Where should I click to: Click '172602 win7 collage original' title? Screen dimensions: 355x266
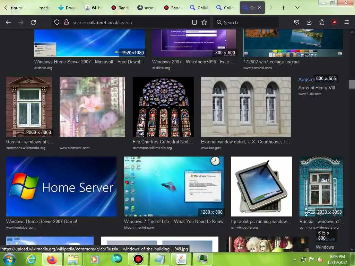271,62
